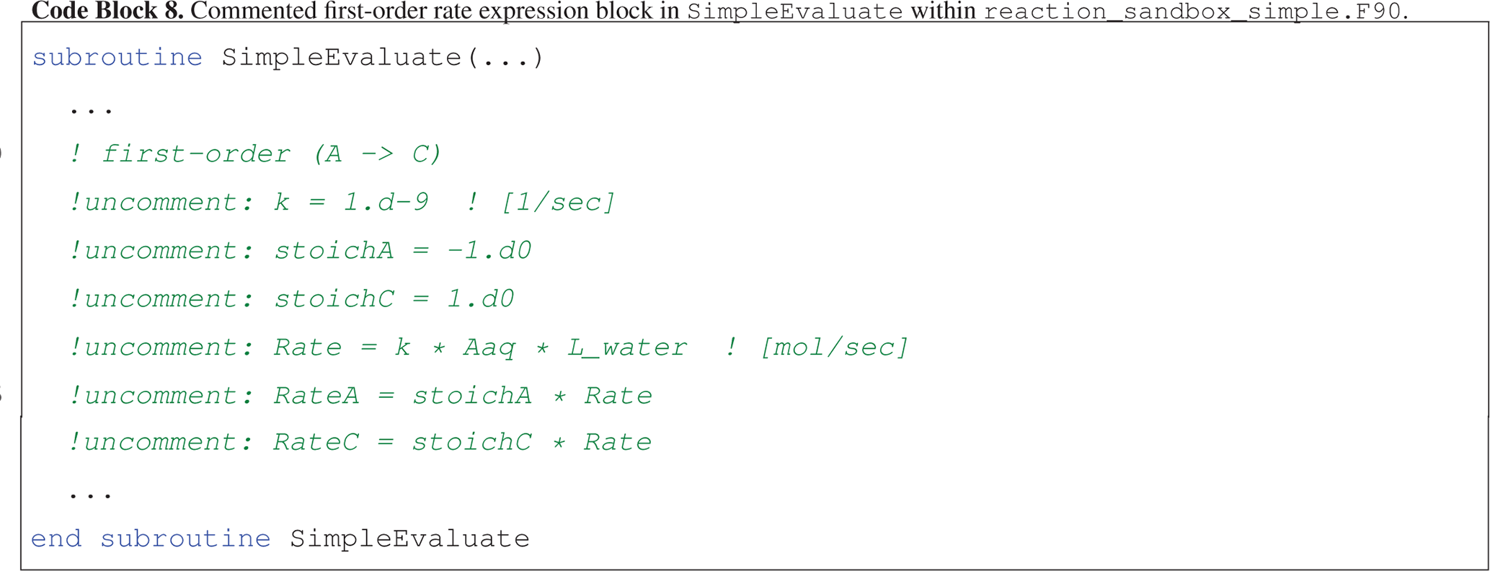This screenshot has width=1490, height=571.
Task: Click the "stoichC = 1.d0" assignment
Action: point(394,299)
